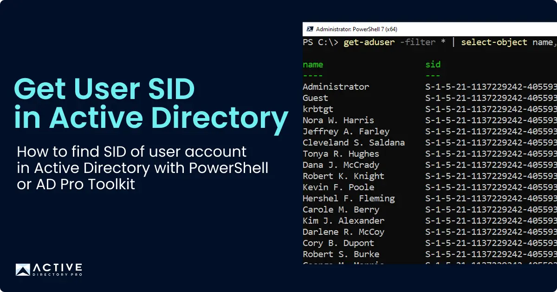
Task: Select the Carole M. Berry name
Action: click(x=341, y=210)
